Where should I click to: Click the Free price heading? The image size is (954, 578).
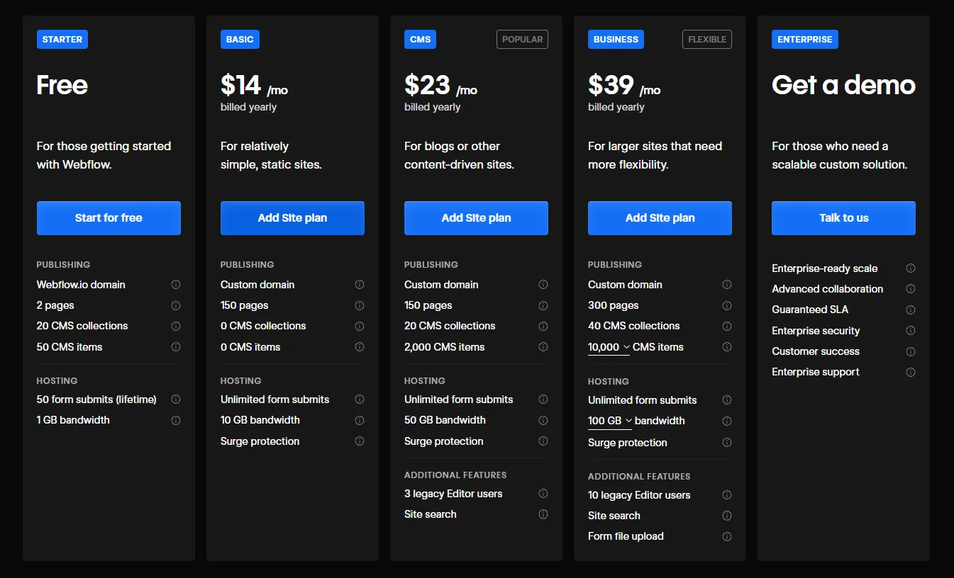click(x=62, y=85)
